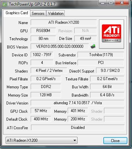This screenshot has height=149, width=132.
Task: Switch to the Validation tab
Action: [55, 14]
